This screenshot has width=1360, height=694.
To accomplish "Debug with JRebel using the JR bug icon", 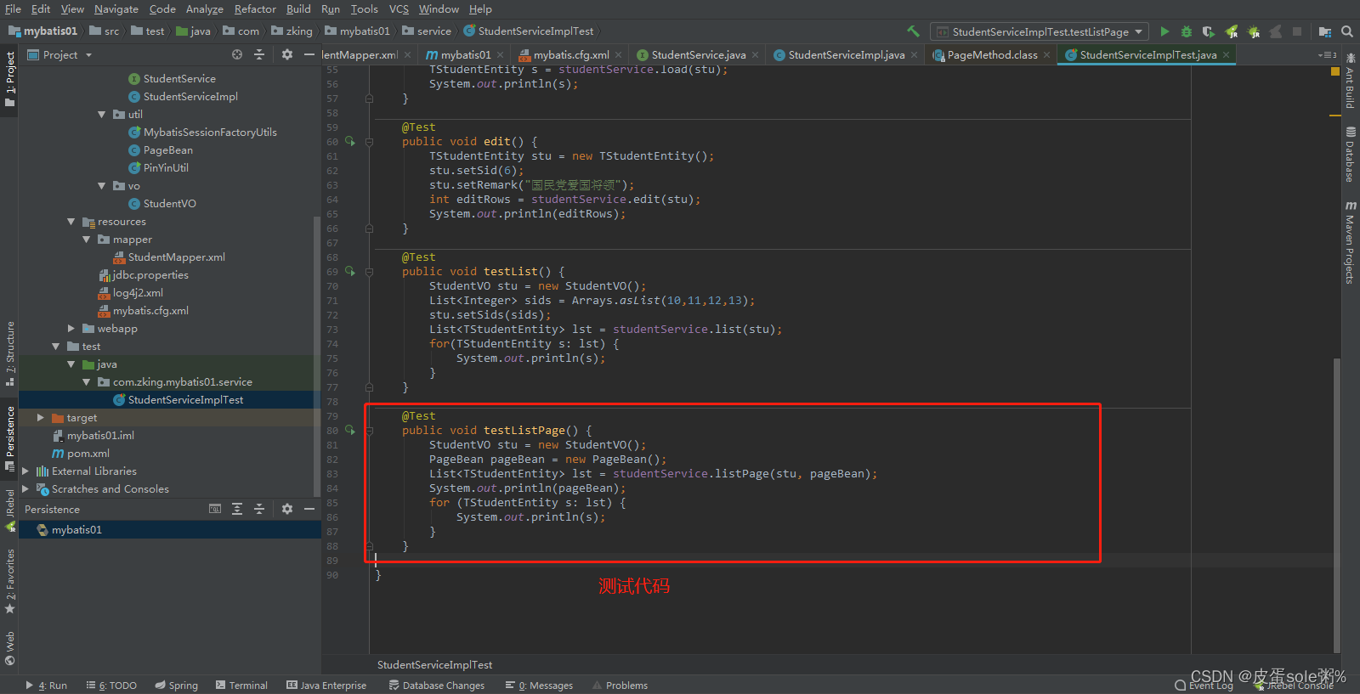I will [x=1253, y=31].
